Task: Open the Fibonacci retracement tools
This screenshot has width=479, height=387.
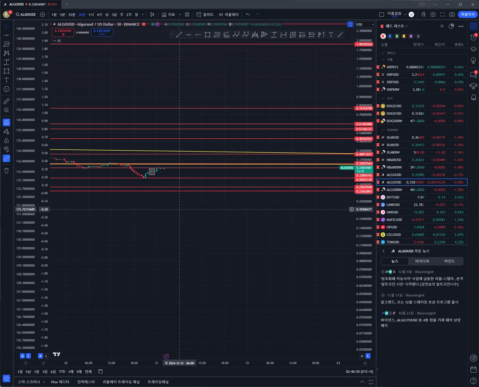Action: click(6, 44)
